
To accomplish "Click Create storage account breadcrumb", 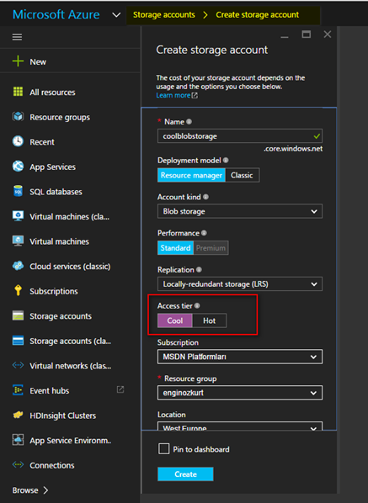I will (257, 15).
